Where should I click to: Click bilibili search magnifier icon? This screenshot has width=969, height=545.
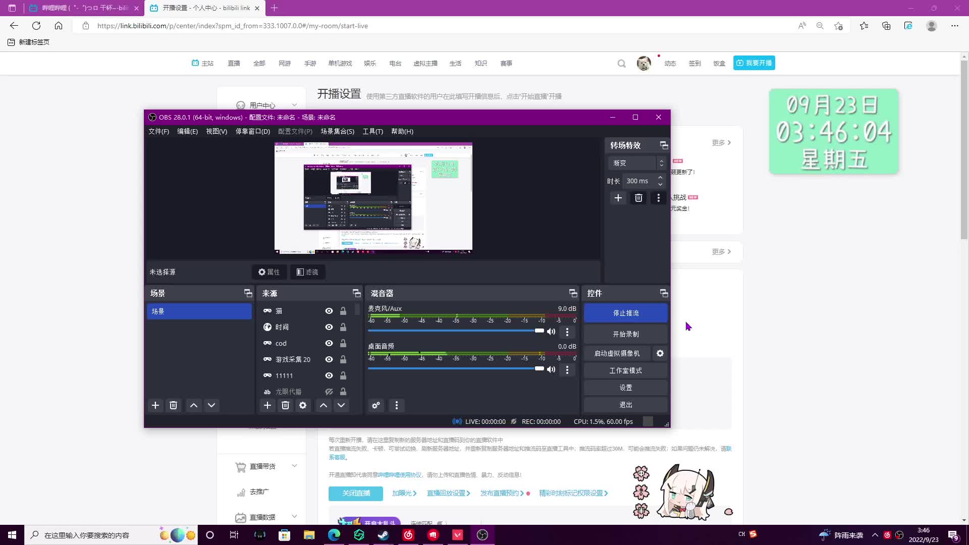point(622,64)
